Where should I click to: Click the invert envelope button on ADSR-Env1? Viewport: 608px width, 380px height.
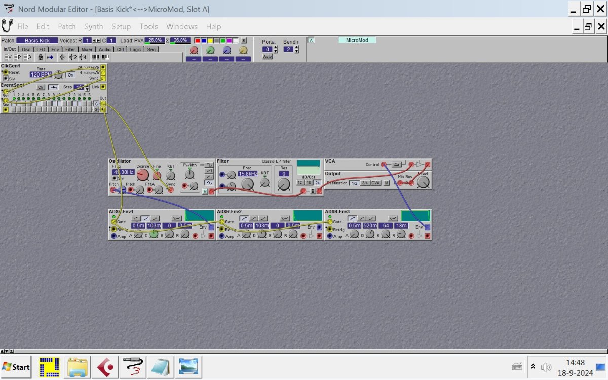point(177,218)
